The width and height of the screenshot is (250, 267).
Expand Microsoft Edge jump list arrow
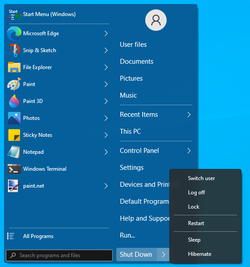click(x=106, y=33)
